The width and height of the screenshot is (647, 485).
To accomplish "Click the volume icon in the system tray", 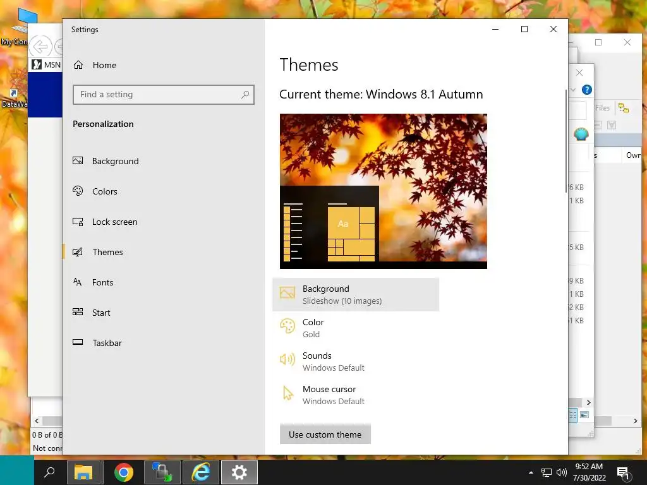I will [x=561, y=472].
